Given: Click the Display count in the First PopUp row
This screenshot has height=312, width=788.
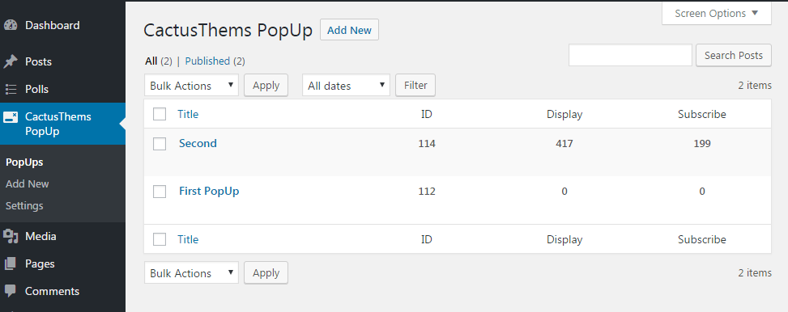Looking at the screenshot, I should tap(564, 191).
